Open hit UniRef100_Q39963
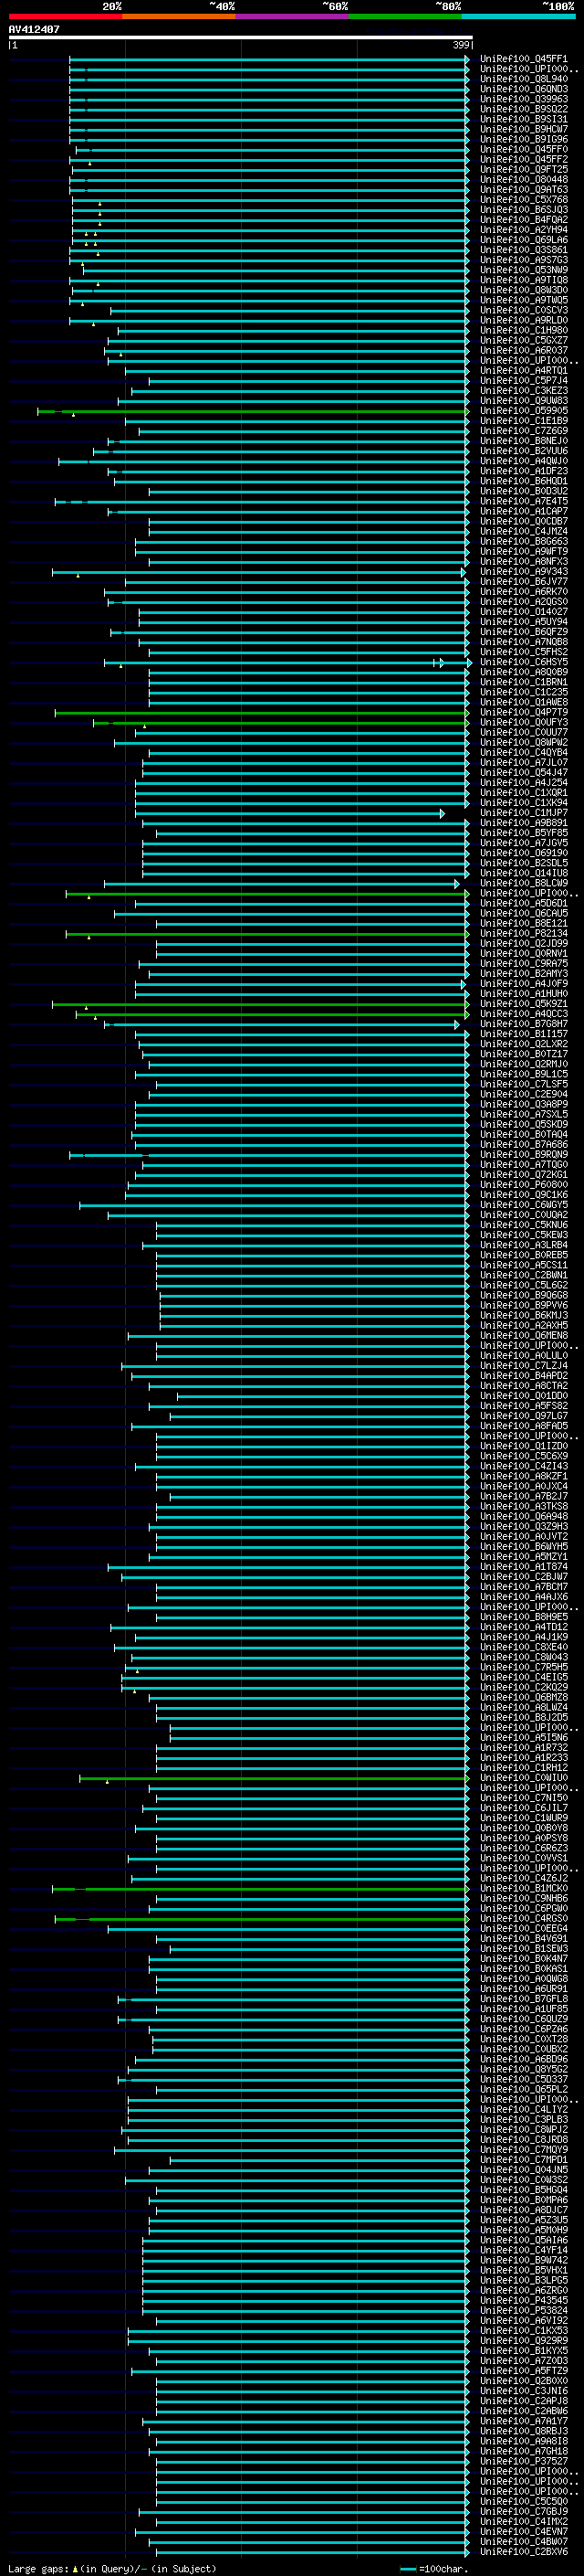The image size is (584, 2576). coord(524,99)
